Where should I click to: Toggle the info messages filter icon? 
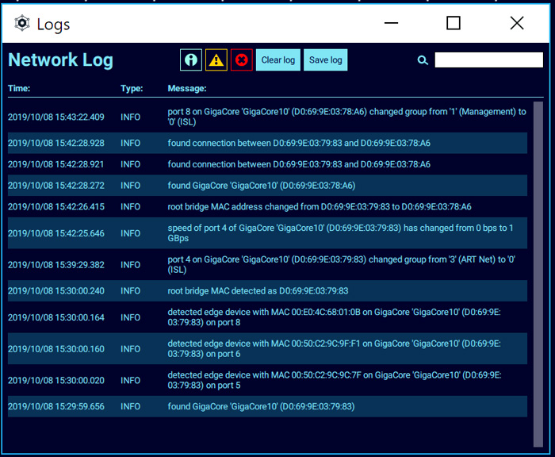(191, 60)
